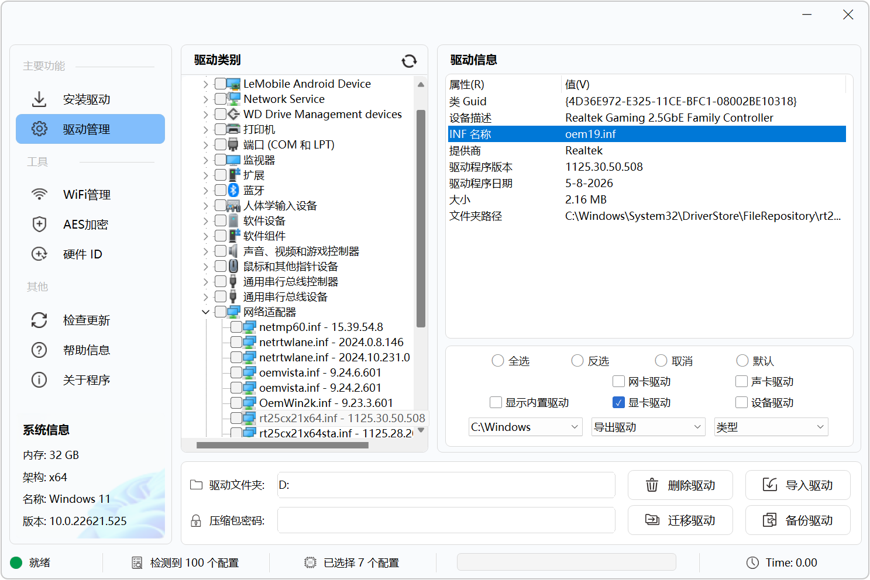
Task: Enable the 网卡驱动 checkbox
Action: click(x=618, y=381)
